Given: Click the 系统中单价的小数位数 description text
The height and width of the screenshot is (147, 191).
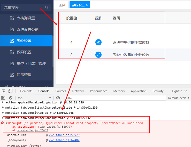Looking at the screenshot, I should (131, 42).
